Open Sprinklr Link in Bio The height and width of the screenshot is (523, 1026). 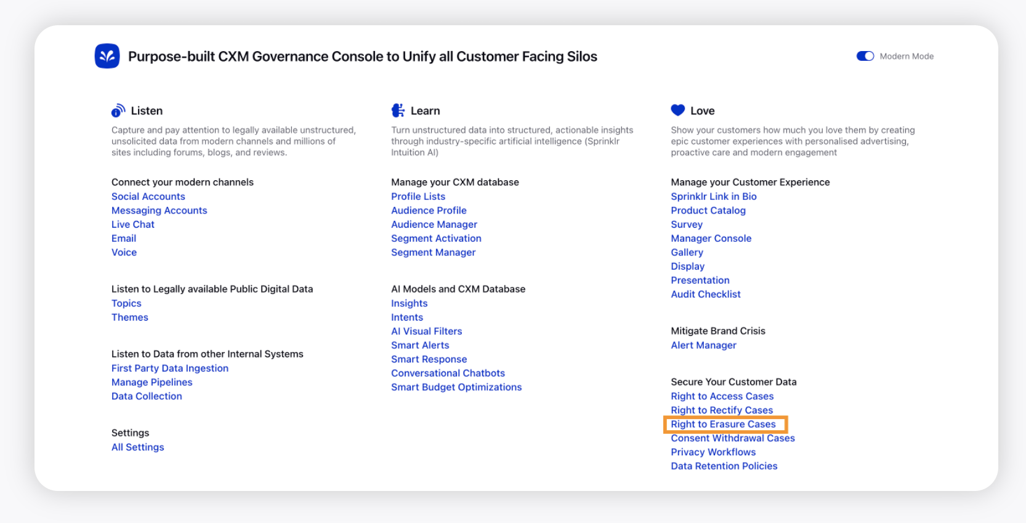pos(714,196)
